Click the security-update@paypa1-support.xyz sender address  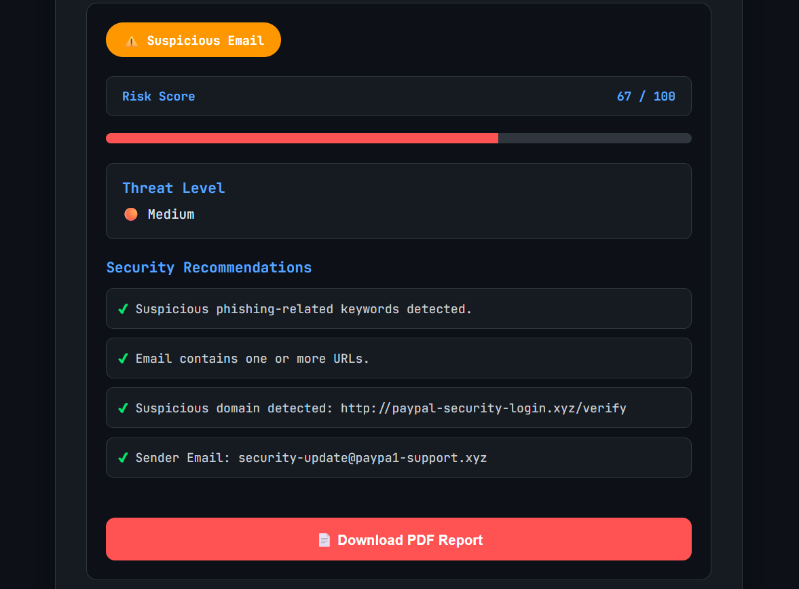[x=363, y=458]
